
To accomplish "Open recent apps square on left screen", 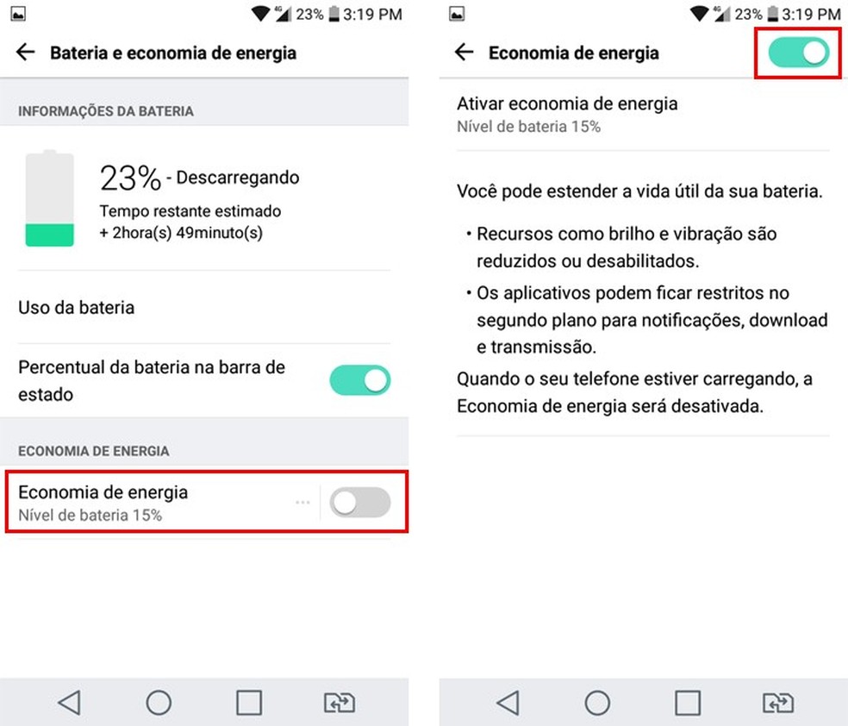I will point(249,702).
